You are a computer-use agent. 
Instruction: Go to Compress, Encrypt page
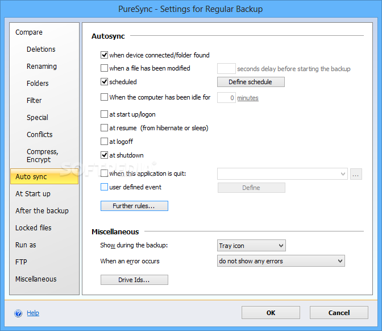point(43,155)
